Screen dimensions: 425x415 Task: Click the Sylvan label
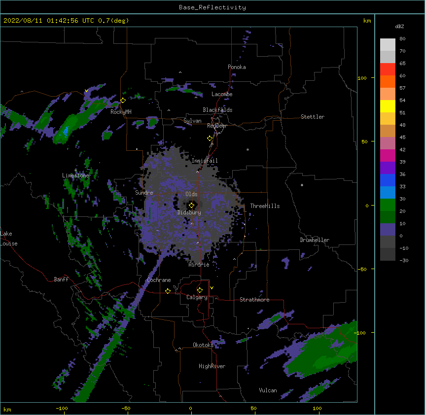tap(192, 121)
